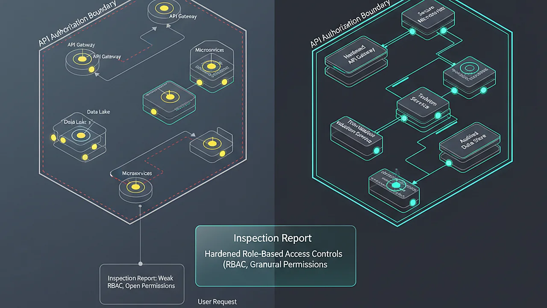547x308 pixels.
Task: Select the teal-outlined node in the left diagram
Action: point(170,102)
